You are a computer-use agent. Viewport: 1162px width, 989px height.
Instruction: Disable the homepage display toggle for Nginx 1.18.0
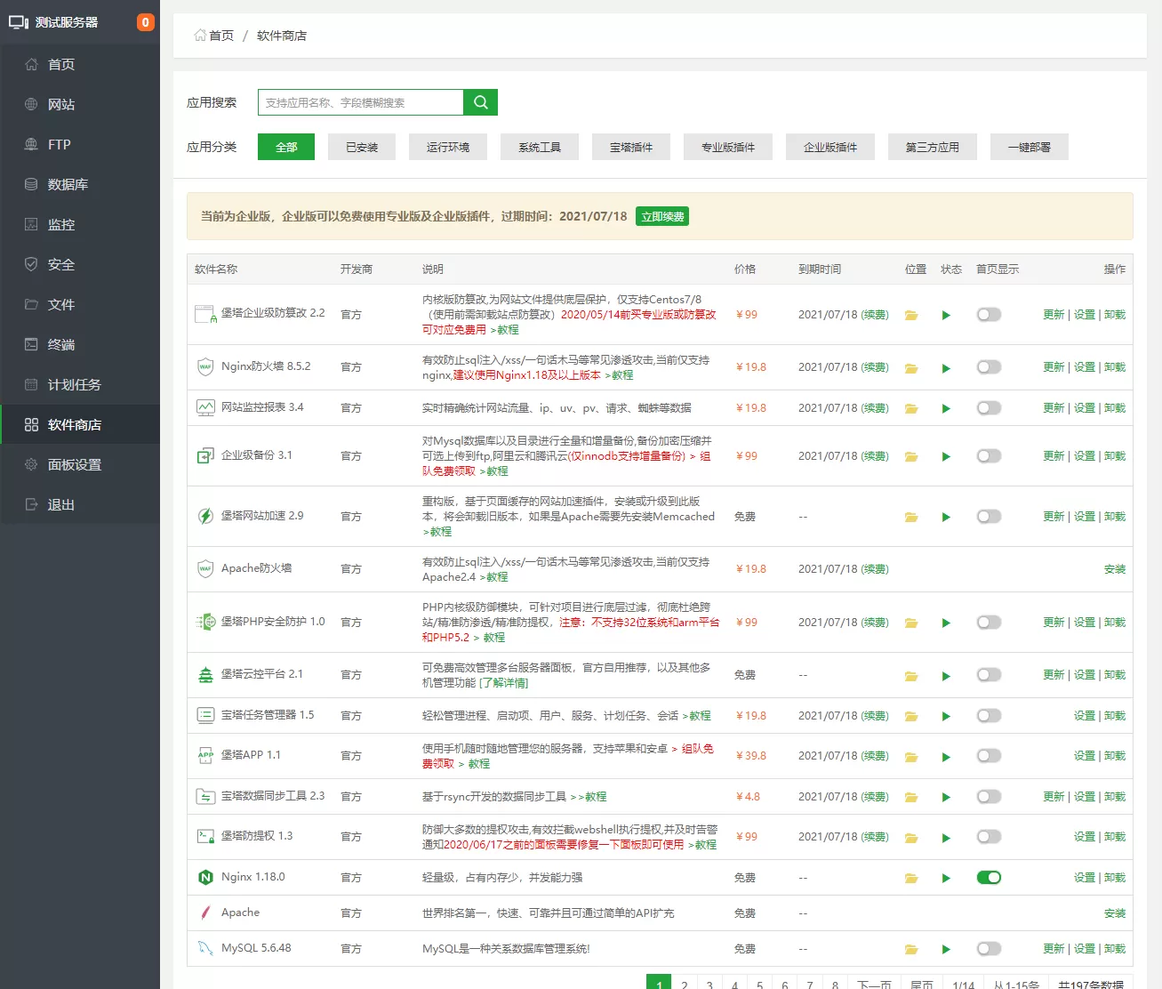989,877
